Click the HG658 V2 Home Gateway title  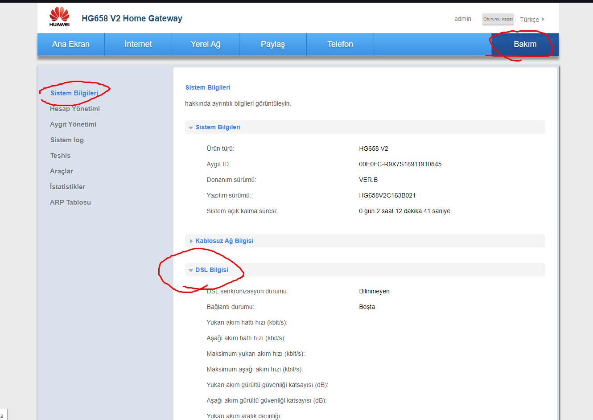pyautogui.click(x=132, y=18)
